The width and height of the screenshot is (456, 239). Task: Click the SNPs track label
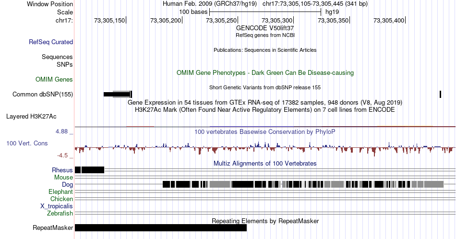(65, 64)
